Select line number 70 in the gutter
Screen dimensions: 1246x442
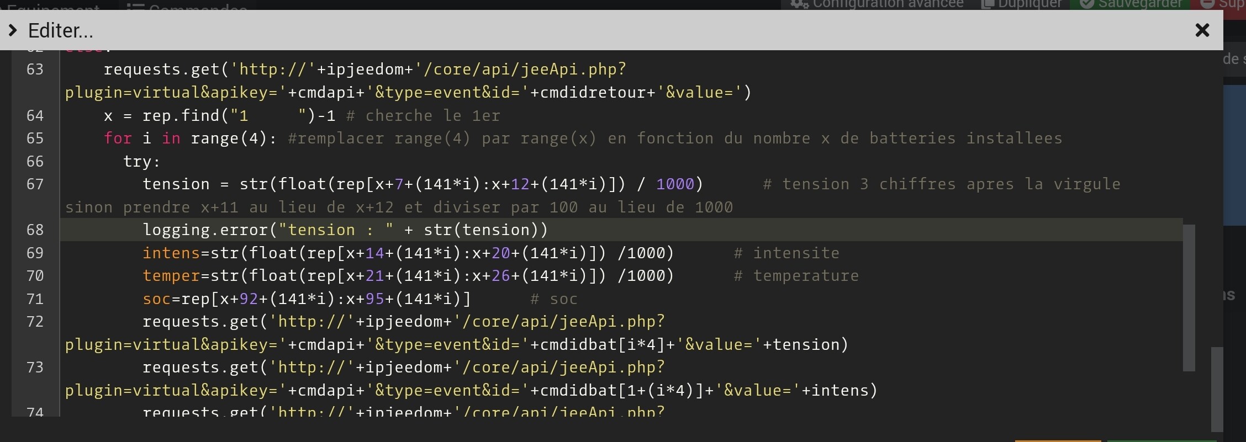coord(35,276)
